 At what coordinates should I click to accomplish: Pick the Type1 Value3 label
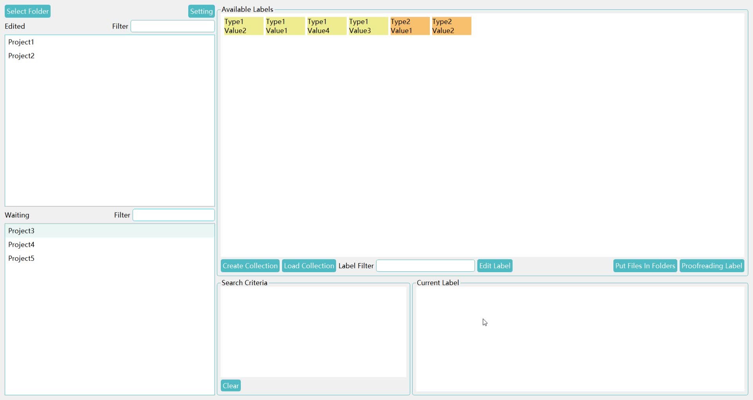click(x=368, y=26)
